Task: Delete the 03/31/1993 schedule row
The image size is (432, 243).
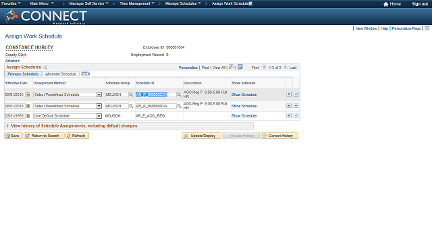Action: 296,115
